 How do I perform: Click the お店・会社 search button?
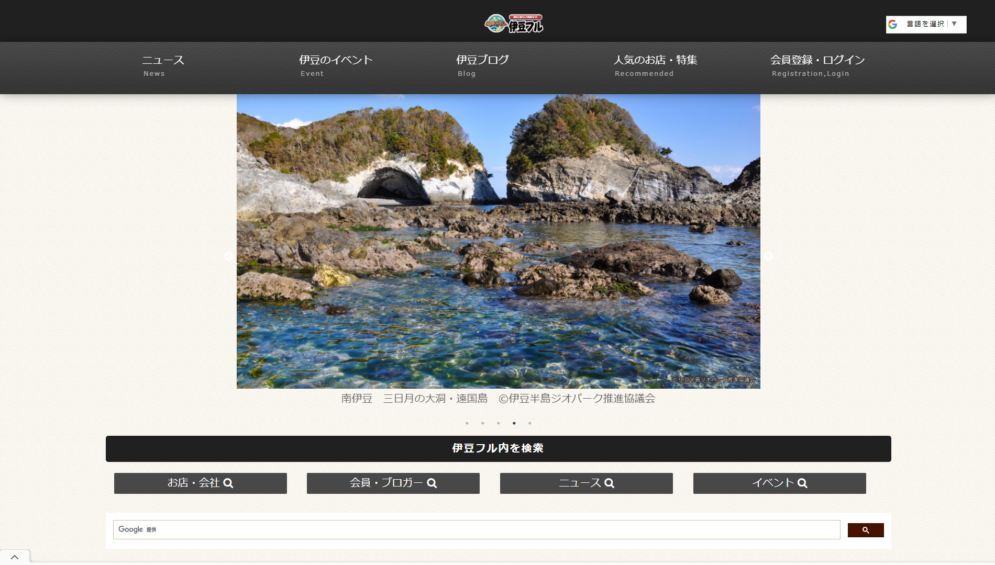[200, 483]
